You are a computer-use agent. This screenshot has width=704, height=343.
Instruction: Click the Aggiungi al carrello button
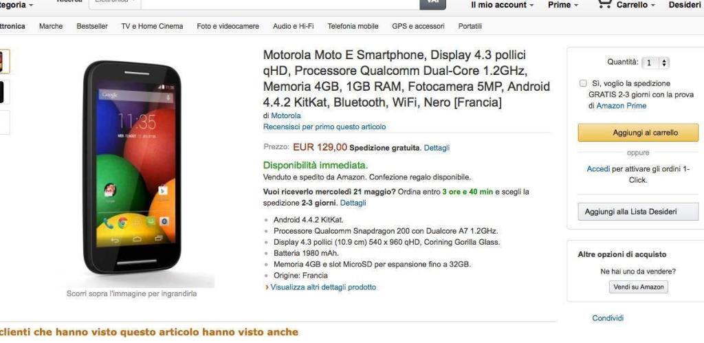tap(637, 133)
